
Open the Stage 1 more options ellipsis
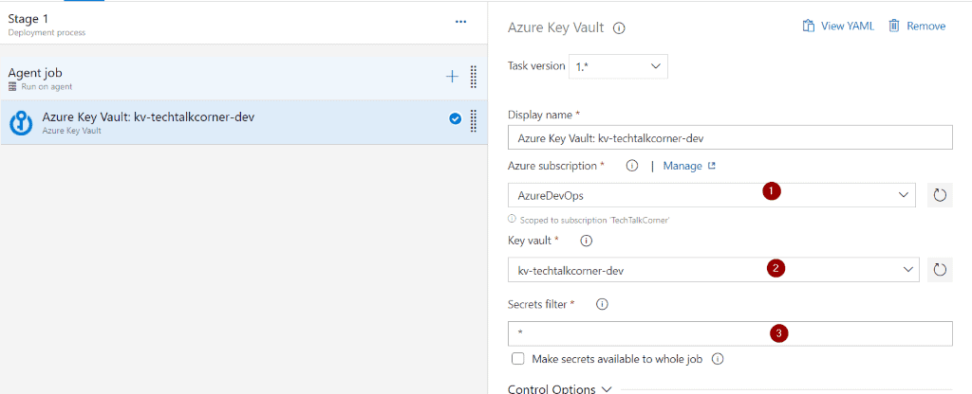(x=460, y=22)
